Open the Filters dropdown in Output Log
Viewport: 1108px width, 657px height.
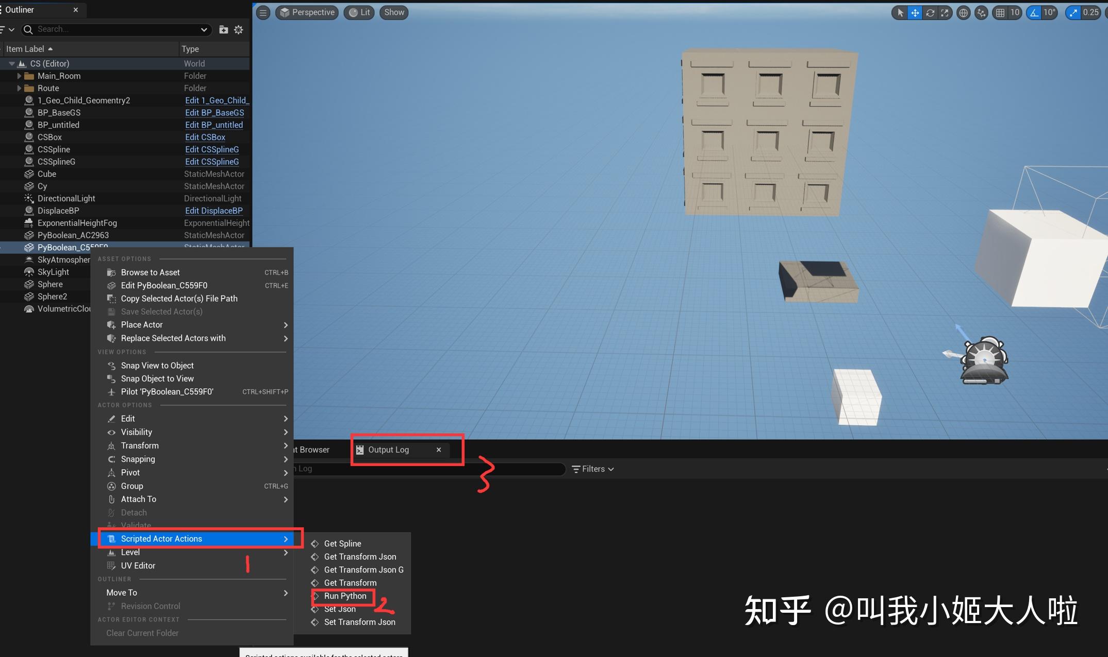tap(593, 469)
